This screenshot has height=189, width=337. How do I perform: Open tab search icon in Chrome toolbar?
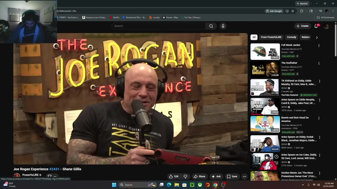(x=311, y=11)
